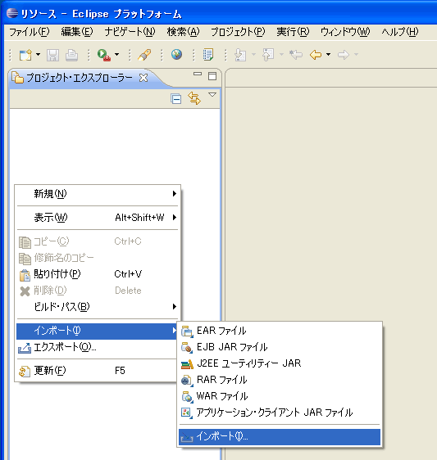Open dropdown next to Run tools icon
Viewport: 437px width, 460px height.
pyautogui.click(x=116, y=55)
